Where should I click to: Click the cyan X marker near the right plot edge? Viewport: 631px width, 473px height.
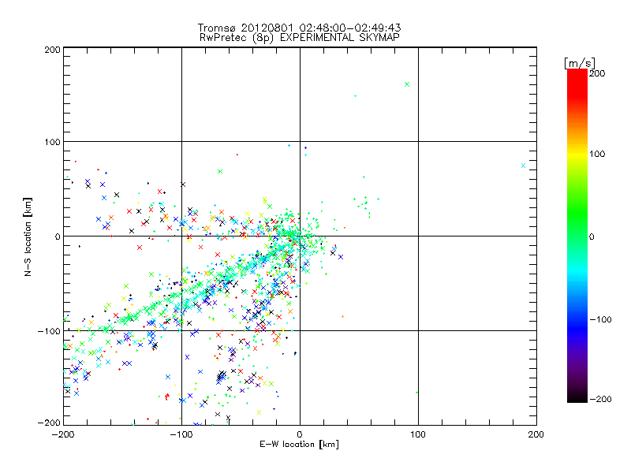[x=523, y=166]
